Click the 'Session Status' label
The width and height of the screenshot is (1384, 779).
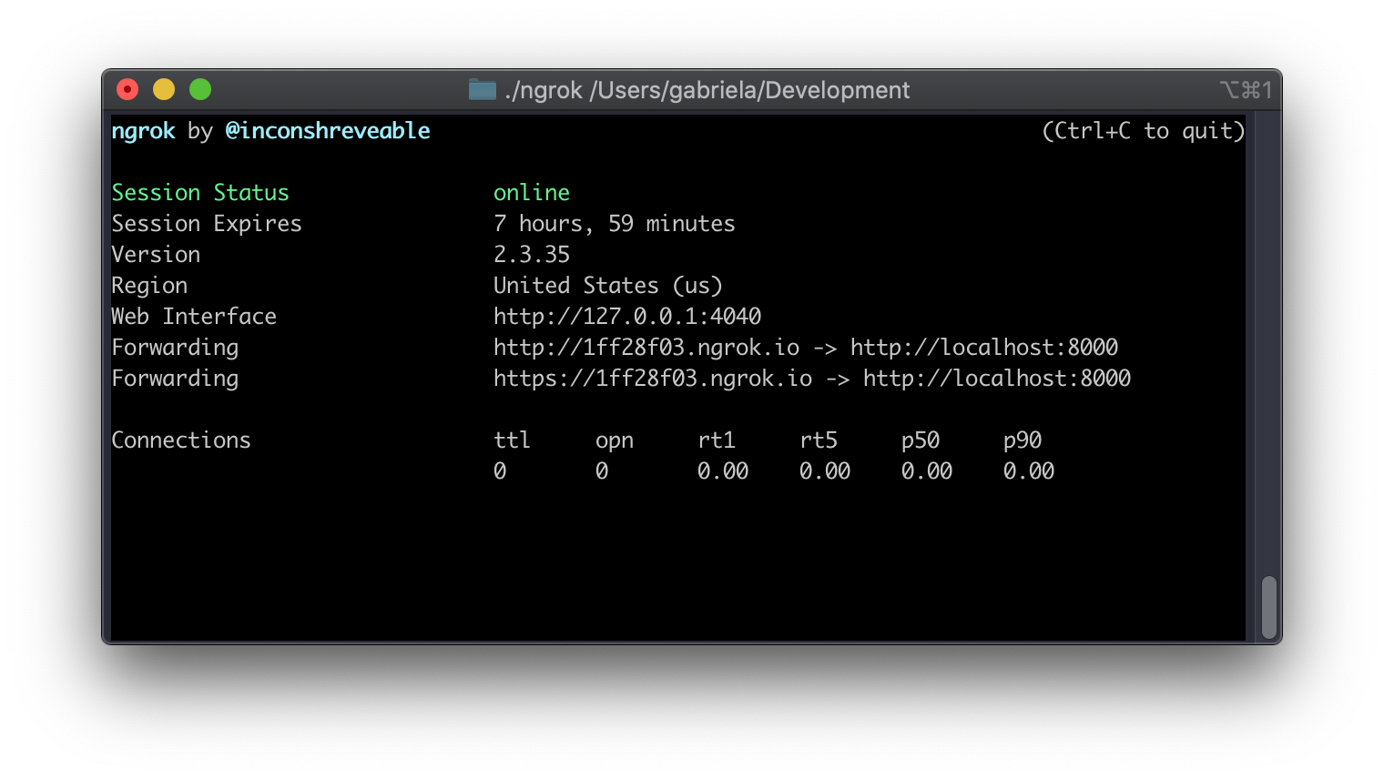point(200,193)
